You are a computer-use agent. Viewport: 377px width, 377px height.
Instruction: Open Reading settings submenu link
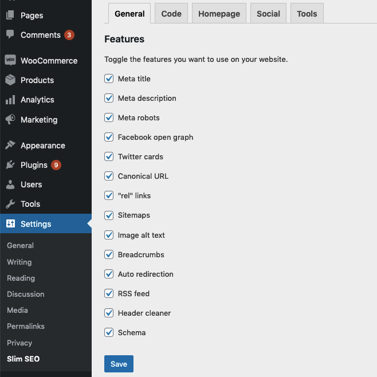point(21,278)
